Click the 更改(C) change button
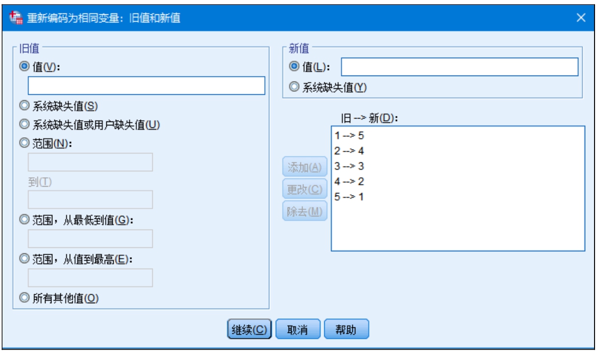This screenshot has height=356, width=599. 305,189
